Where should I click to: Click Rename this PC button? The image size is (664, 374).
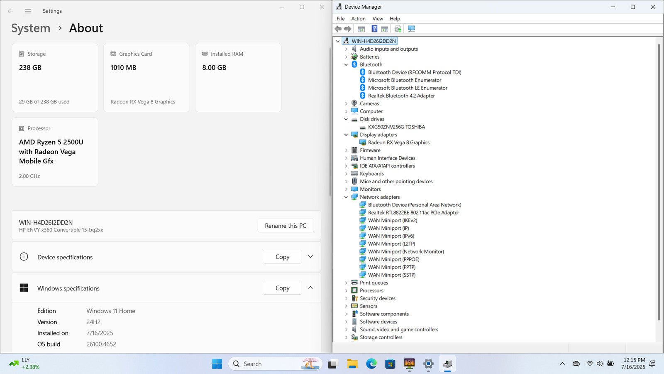[x=286, y=226]
